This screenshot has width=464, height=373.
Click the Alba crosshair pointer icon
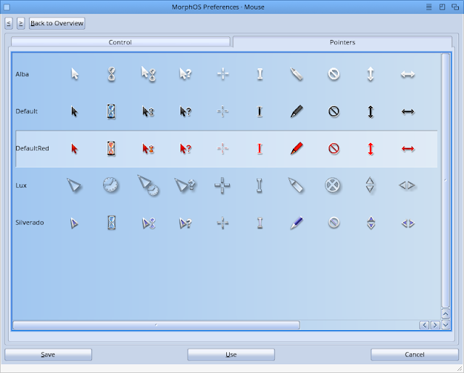(x=223, y=74)
